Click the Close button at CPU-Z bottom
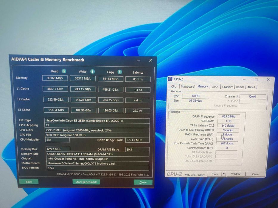Viewport: 278px width, 208px height. (x=255, y=174)
